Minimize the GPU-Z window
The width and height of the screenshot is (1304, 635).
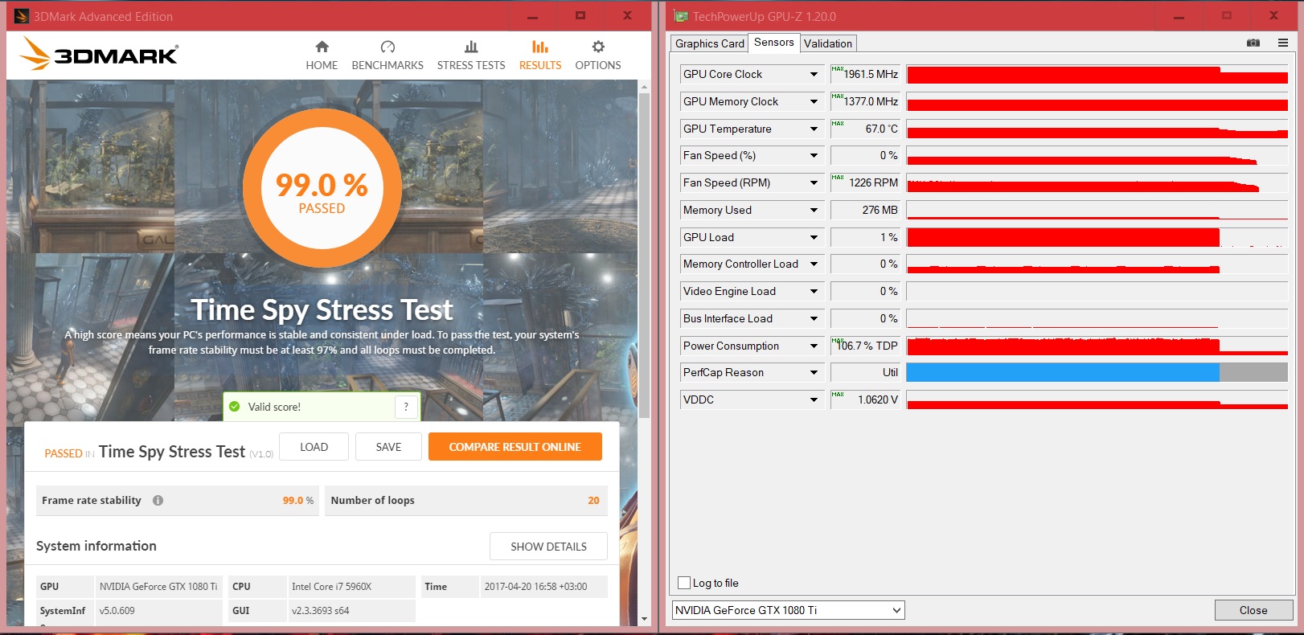coord(1179,16)
